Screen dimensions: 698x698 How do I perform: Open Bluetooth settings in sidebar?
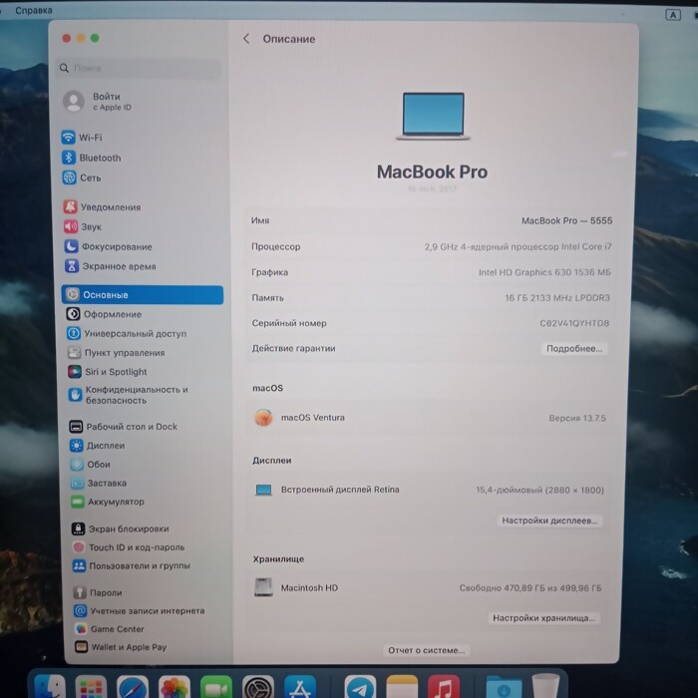(92, 158)
